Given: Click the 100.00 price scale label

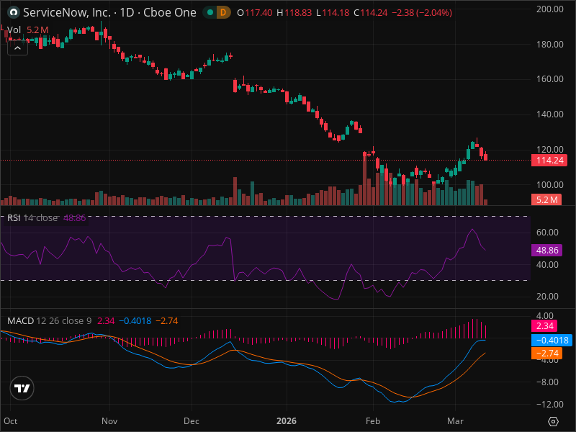Looking at the screenshot, I should [x=549, y=185].
